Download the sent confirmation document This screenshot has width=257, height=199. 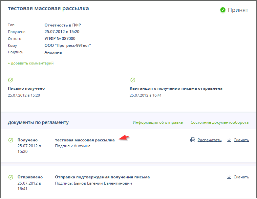(x=241, y=177)
